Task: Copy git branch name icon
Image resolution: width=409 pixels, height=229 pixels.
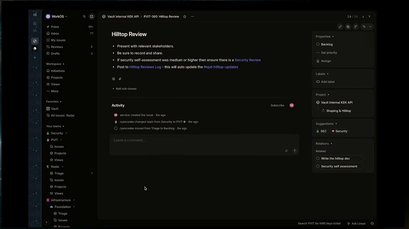Action: click(x=356, y=27)
